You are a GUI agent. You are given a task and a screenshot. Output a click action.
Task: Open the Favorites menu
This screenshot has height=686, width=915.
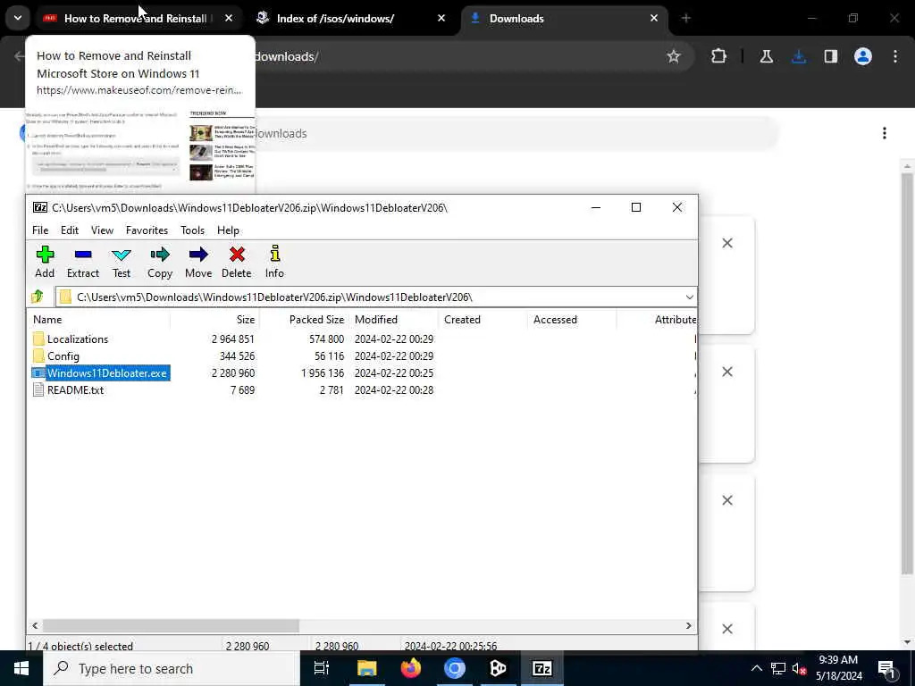point(147,230)
